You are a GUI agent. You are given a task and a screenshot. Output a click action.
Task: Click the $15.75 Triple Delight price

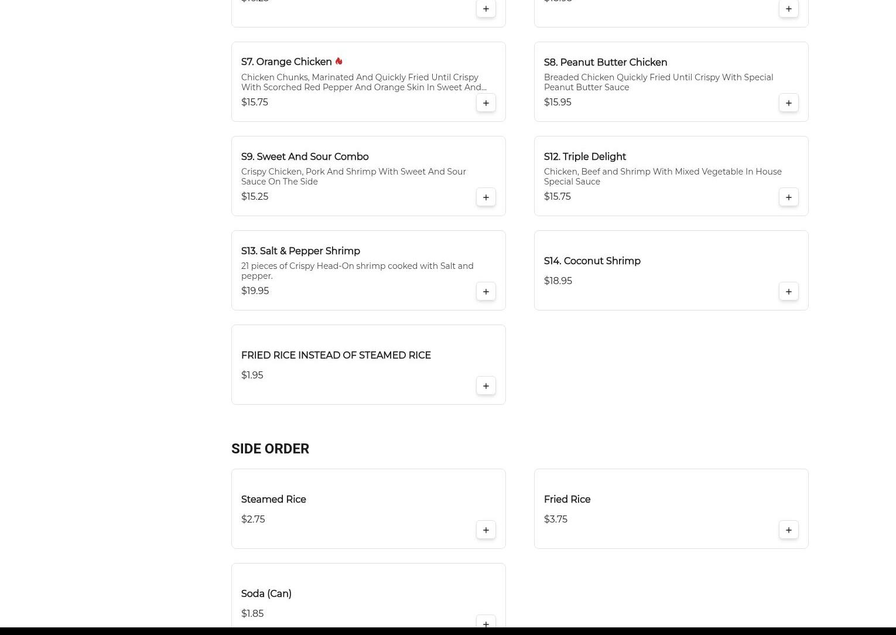(x=558, y=197)
